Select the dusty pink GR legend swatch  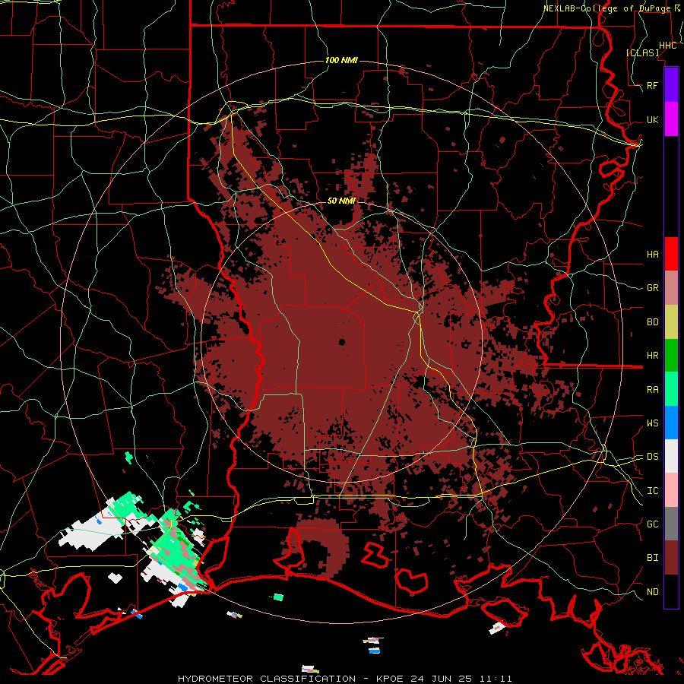click(x=671, y=288)
